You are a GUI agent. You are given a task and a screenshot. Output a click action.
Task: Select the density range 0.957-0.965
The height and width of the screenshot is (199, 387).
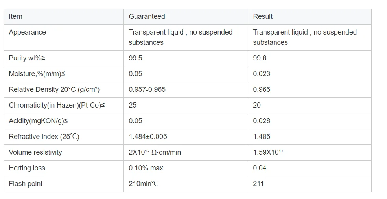147,89
